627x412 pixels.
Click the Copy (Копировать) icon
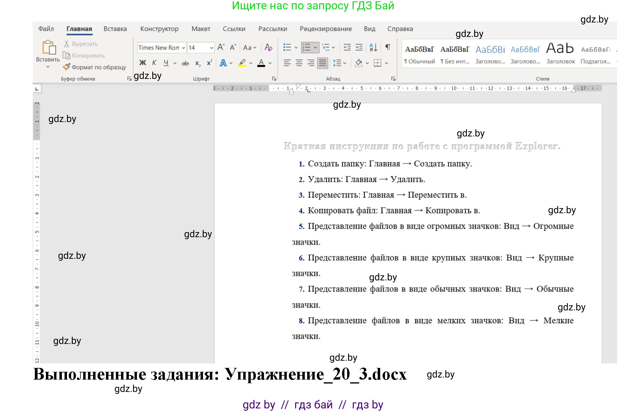66,55
